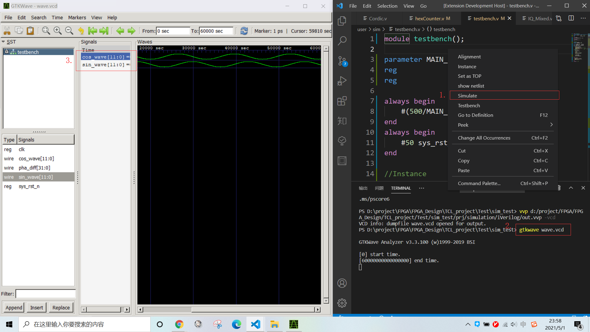Cut selected traces with scissors icon

[7, 30]
